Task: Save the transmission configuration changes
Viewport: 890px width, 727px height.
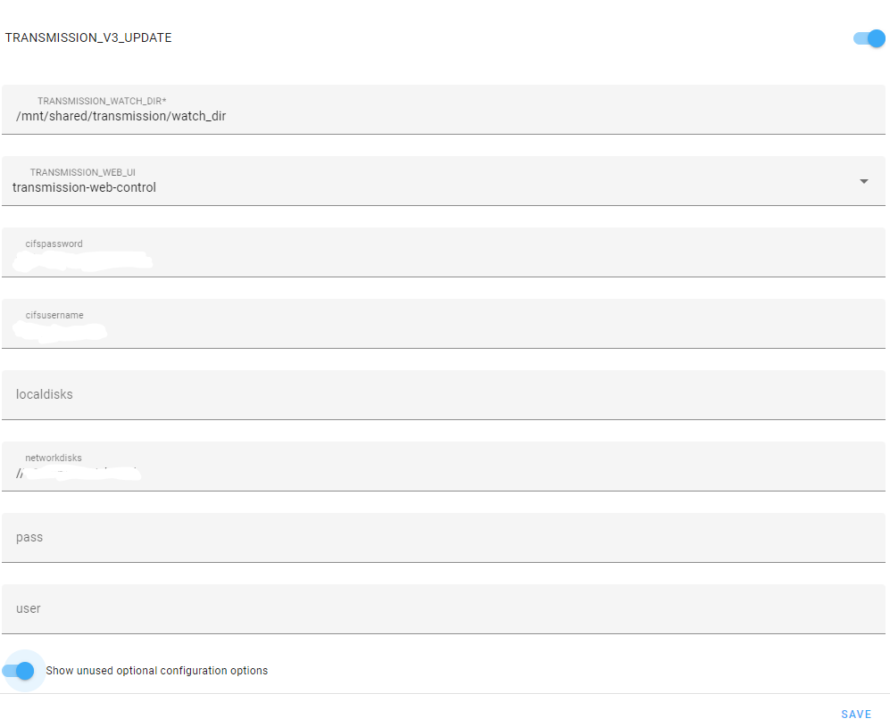Action: [x=855, y=714]
